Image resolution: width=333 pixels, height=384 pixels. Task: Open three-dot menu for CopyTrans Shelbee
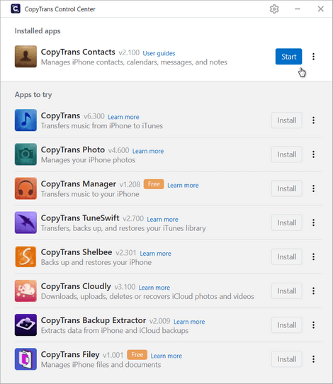point(313,256)
